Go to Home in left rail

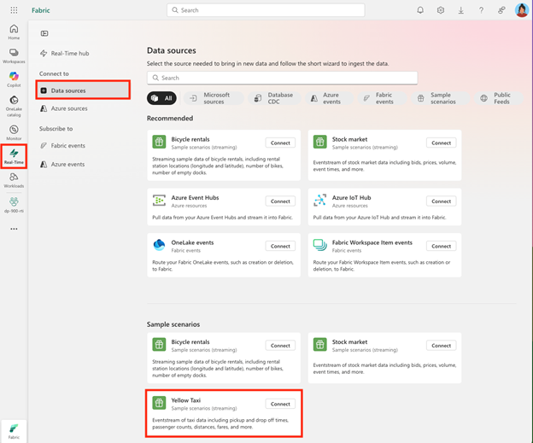(x=14, y=32)
